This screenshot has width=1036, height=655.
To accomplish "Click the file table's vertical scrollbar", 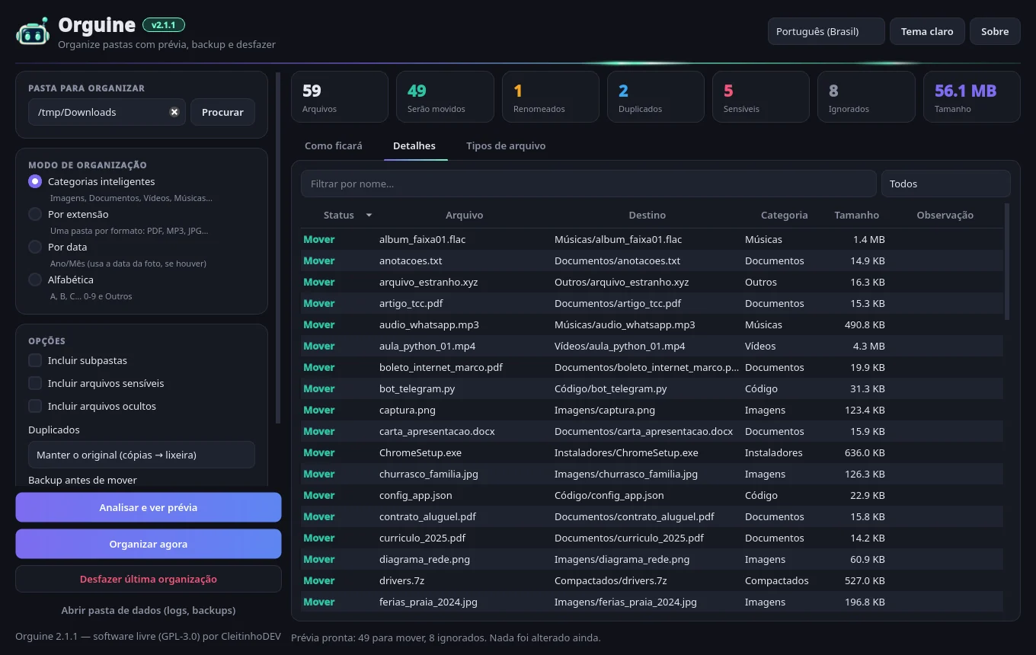I will (1007, 261).
